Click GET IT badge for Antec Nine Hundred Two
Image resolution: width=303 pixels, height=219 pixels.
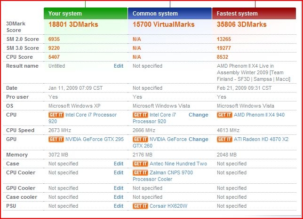tap(140, 164)
